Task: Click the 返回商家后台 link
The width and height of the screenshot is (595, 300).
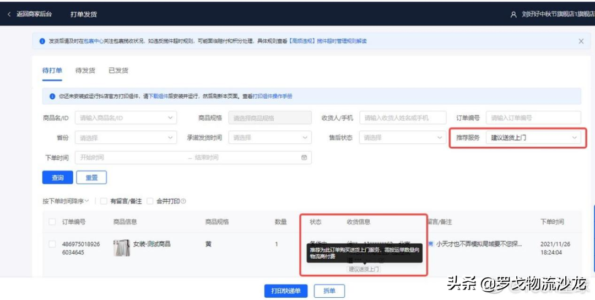Action: pyautogui.click(x=34, y=14)
